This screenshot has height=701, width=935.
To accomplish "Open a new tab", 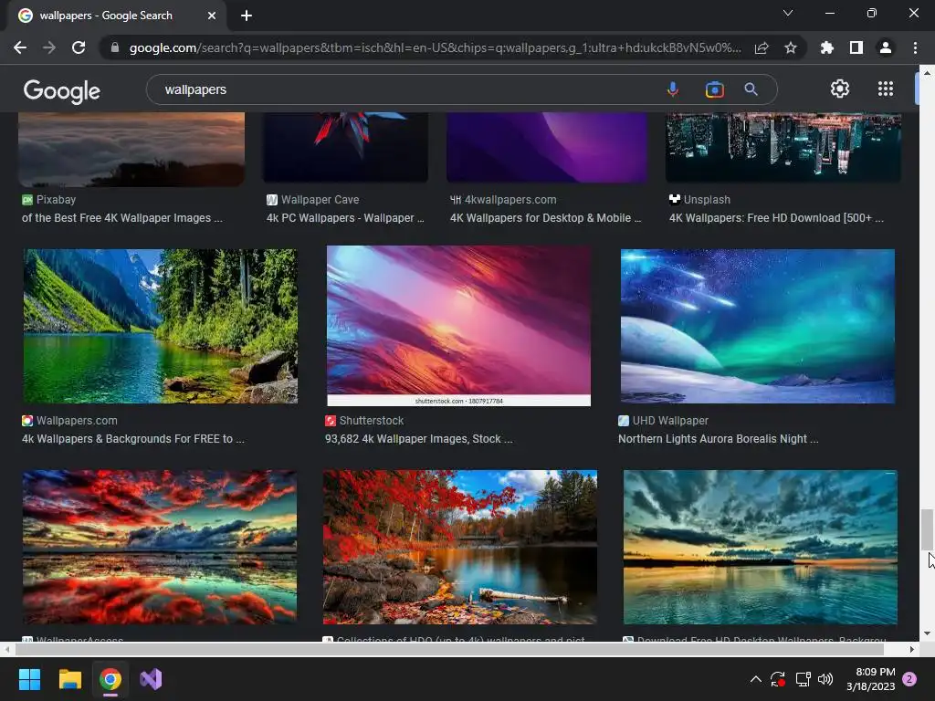I will [x=247, y=16].
